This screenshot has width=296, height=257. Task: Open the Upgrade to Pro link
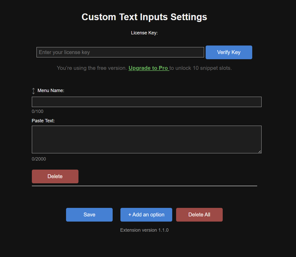point(149,68)
